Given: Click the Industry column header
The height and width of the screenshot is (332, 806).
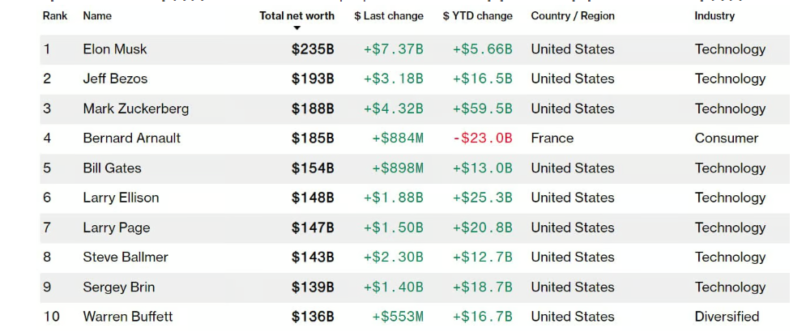Looking at the screenshot, I should click(714, 15).
